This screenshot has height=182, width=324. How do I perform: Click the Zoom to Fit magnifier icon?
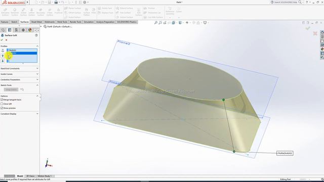tap(156, 23)
